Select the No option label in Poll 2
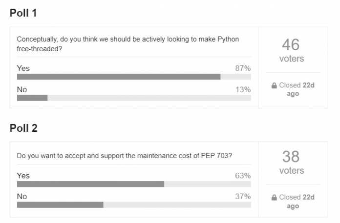The height and width of the screenshot is (223, 340). tap(22, 197)
